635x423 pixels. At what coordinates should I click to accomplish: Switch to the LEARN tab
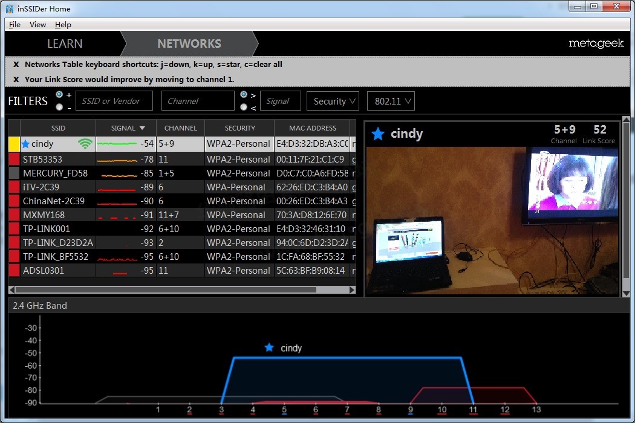coord(65,44)
